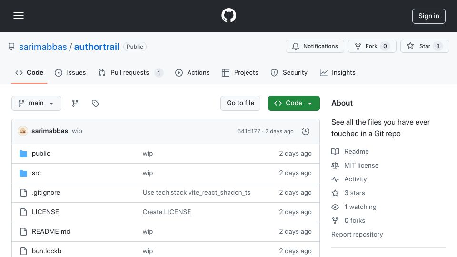The width and height of the screenshot is (457, 257).
Task: Click the Go to file button
Action: pyautogui.click(x=240, y=103)
